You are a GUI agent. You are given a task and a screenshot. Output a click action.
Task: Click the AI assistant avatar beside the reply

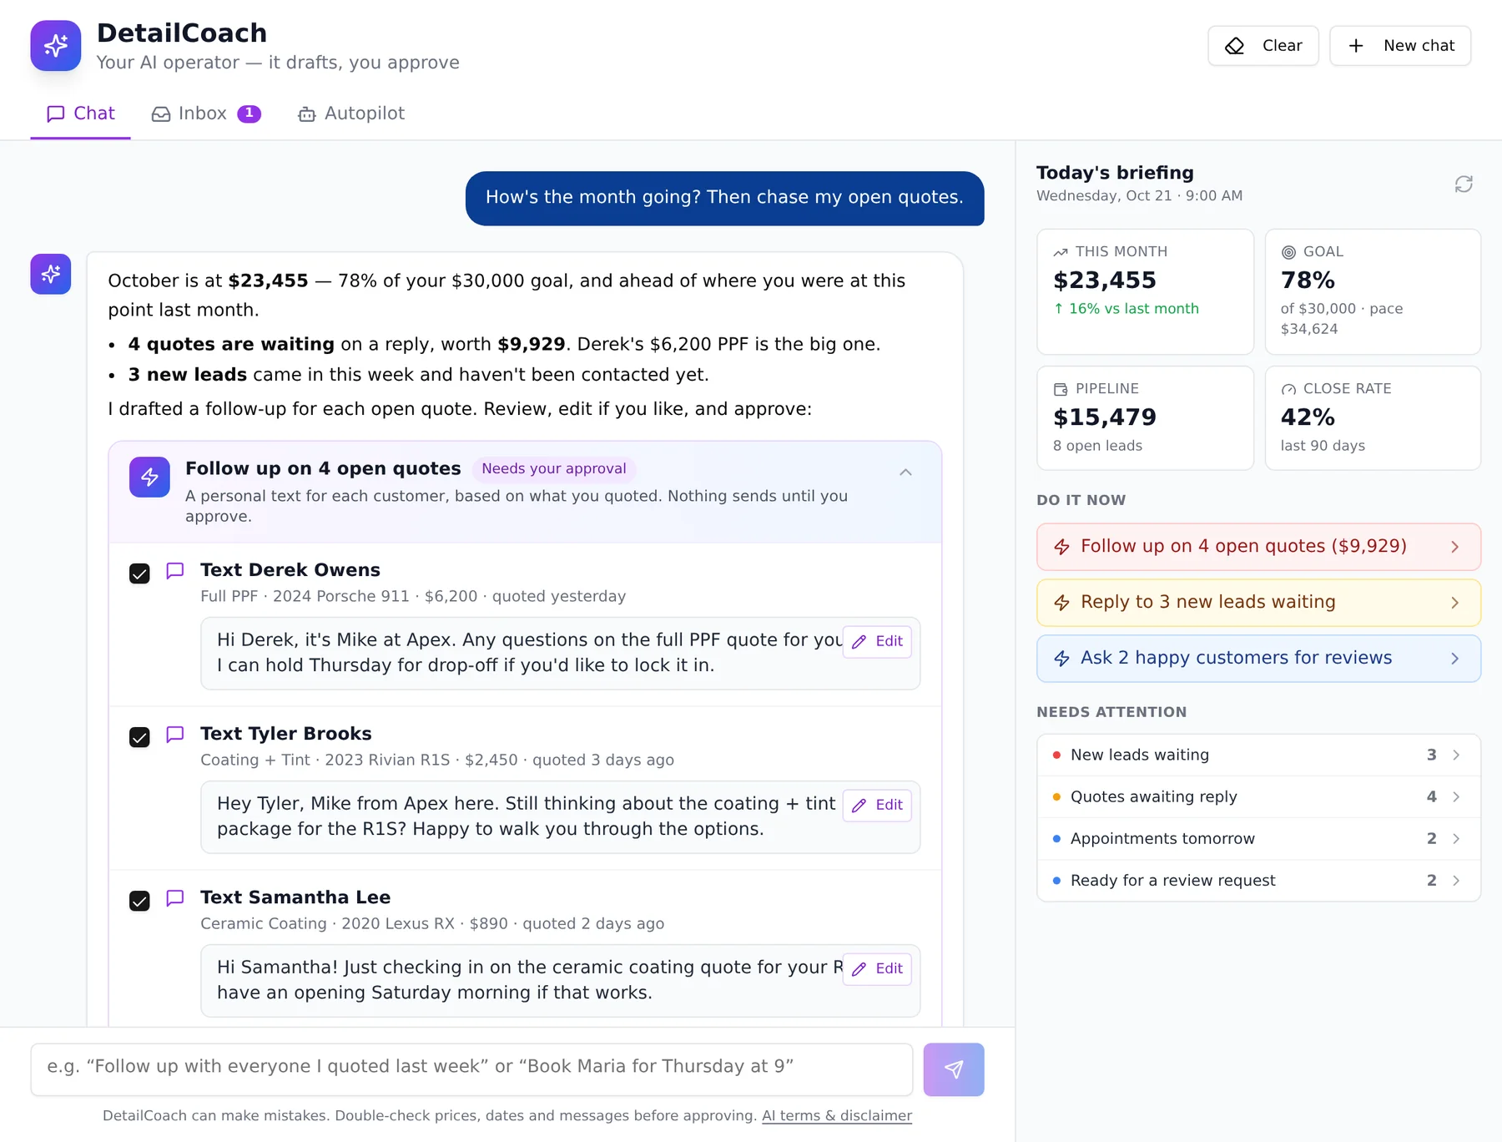tap(51, 274)
